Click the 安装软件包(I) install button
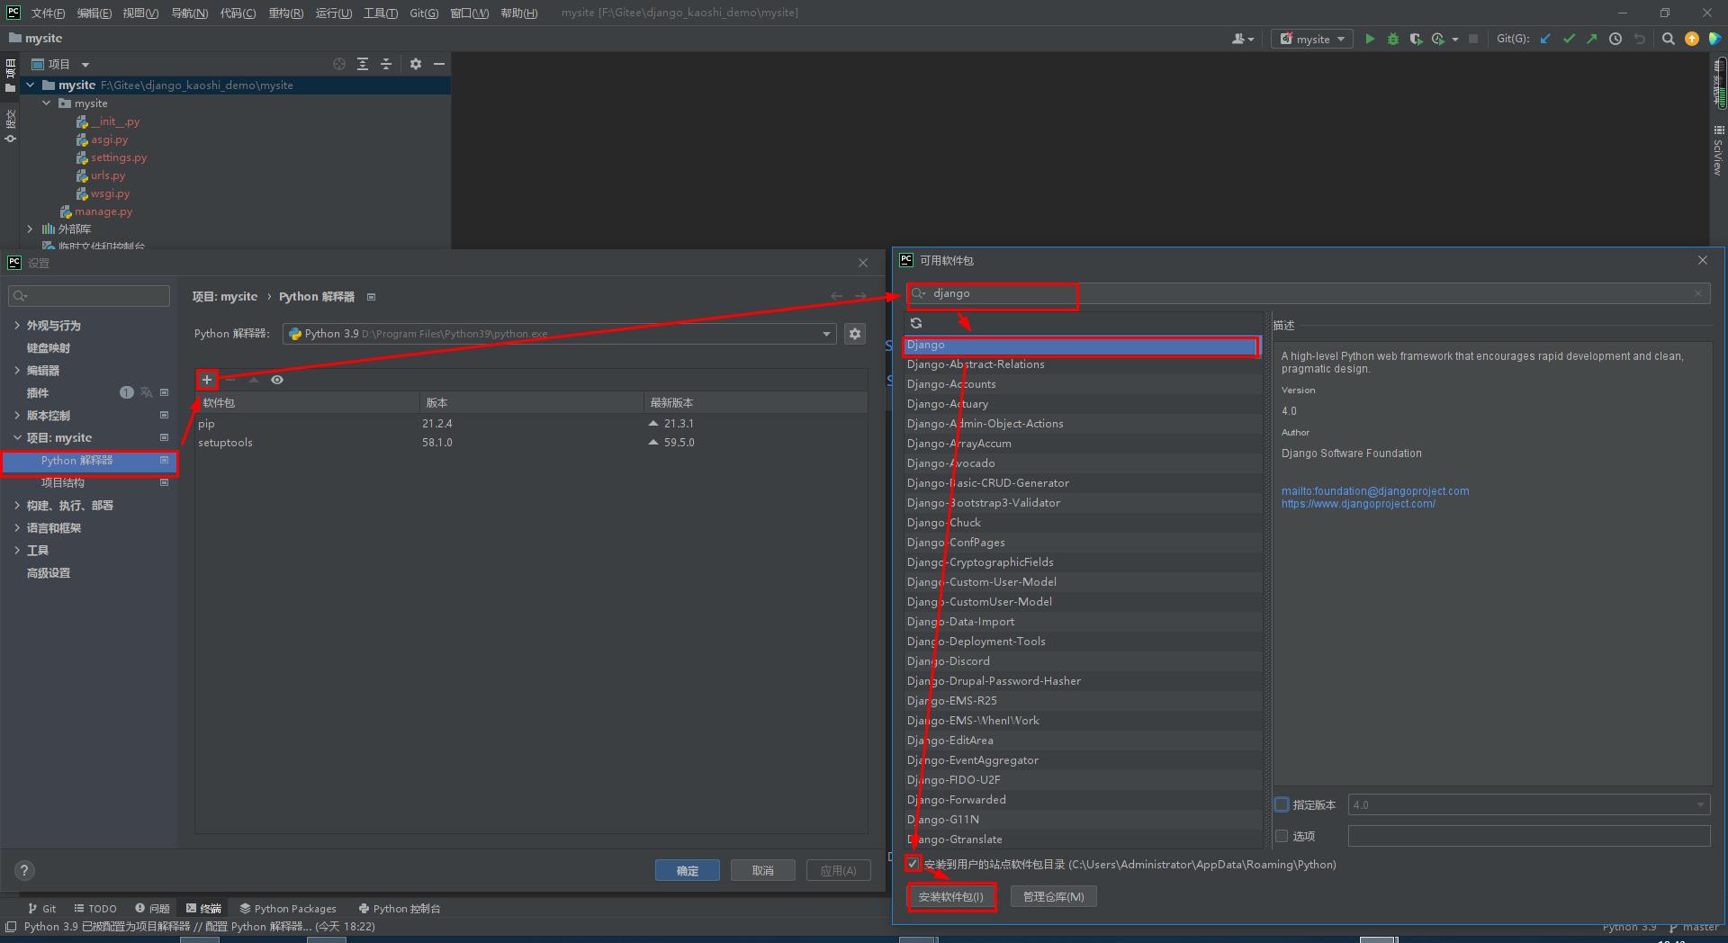The height and width of the screenshot is (943, 1728). click(951, 896)
